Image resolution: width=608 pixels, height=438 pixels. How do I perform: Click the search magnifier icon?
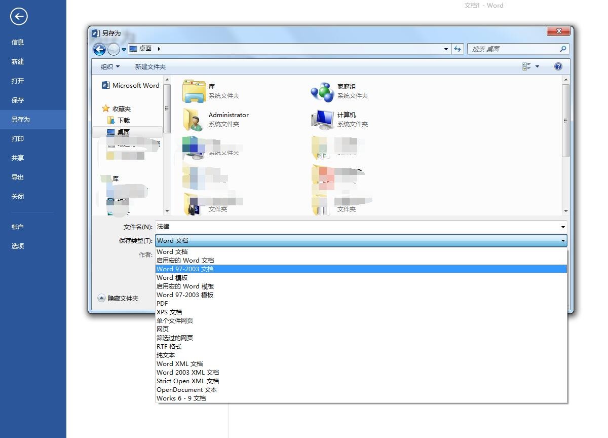click(x=563, y=49)
